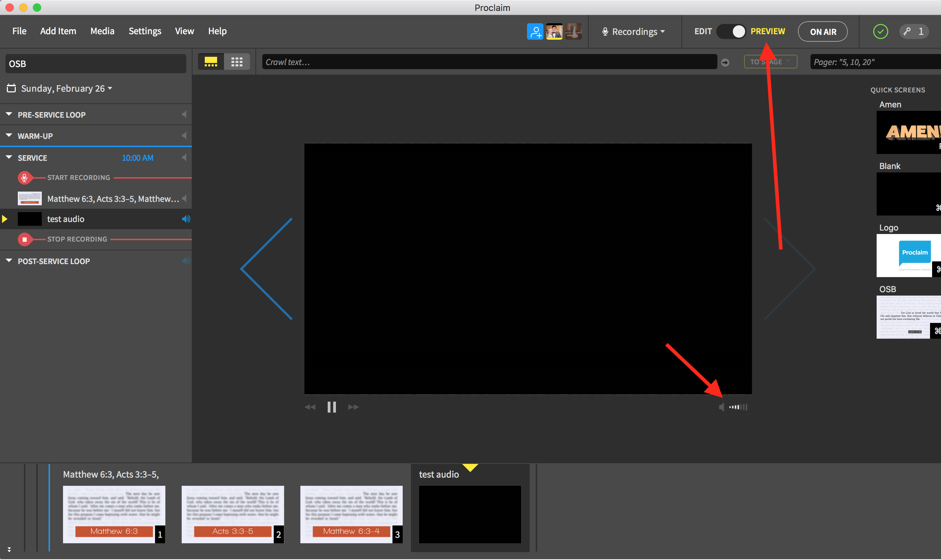Screen dimensions: 941x559
Task: Click the Start Recording microphone icon
Action: pyautogui.click(x=25, y=178)
